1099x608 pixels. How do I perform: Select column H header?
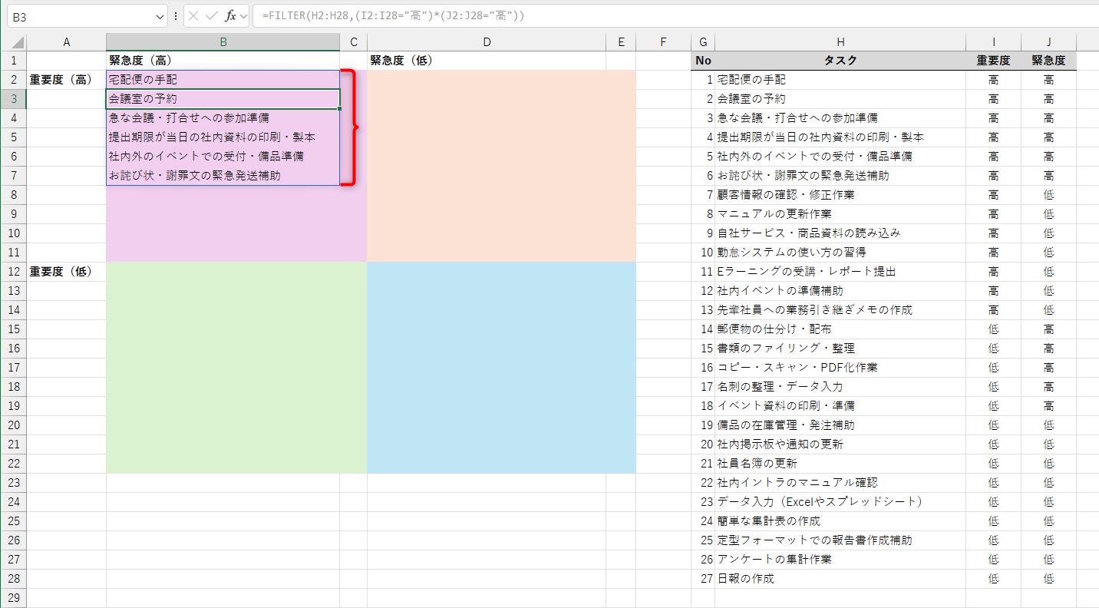pos(840,42)
